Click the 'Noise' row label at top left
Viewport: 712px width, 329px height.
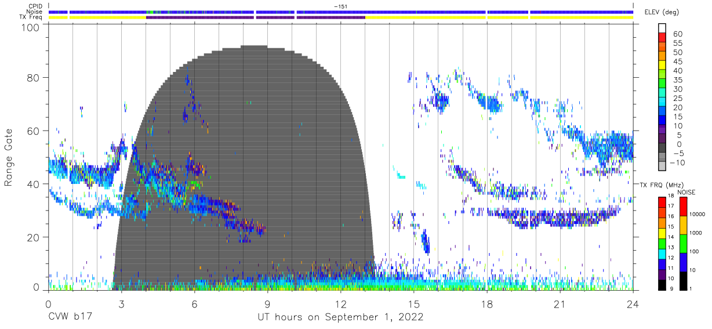click(x=35, y=12)
